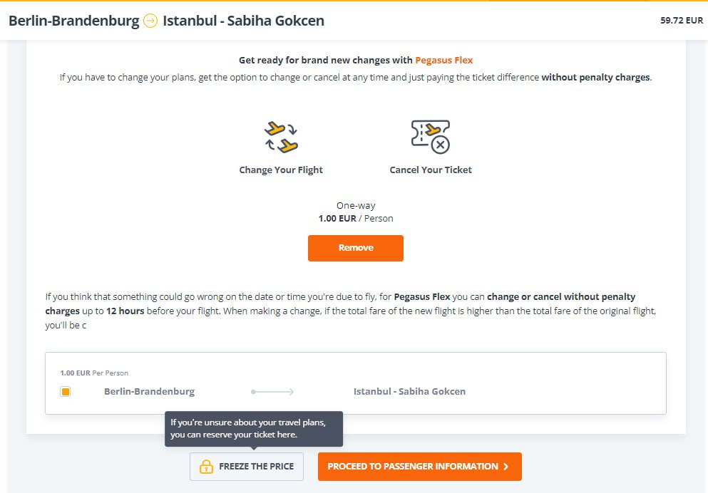The width and height of the screenshot is (708, 493).
Task: Click Proceed to Passenger Information
Action: click(x=419, y=467)
